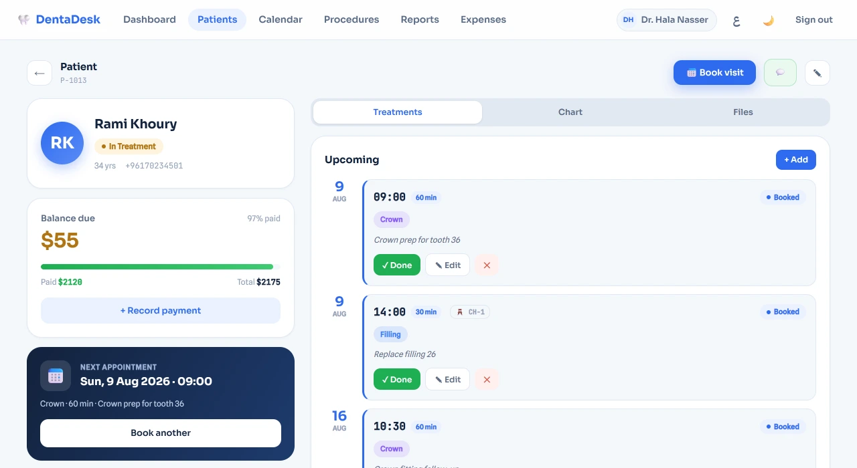Open the Procedures page
This screenshot has height=468, width=857.
(352, 19)
